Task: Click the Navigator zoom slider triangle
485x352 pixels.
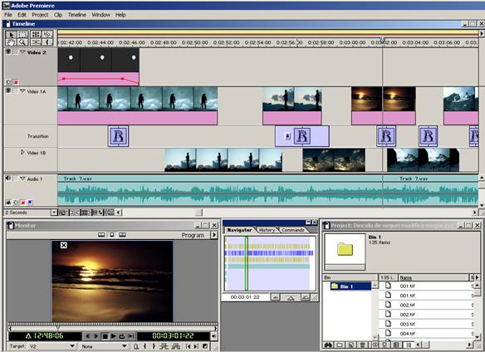Action: [291, 298]
